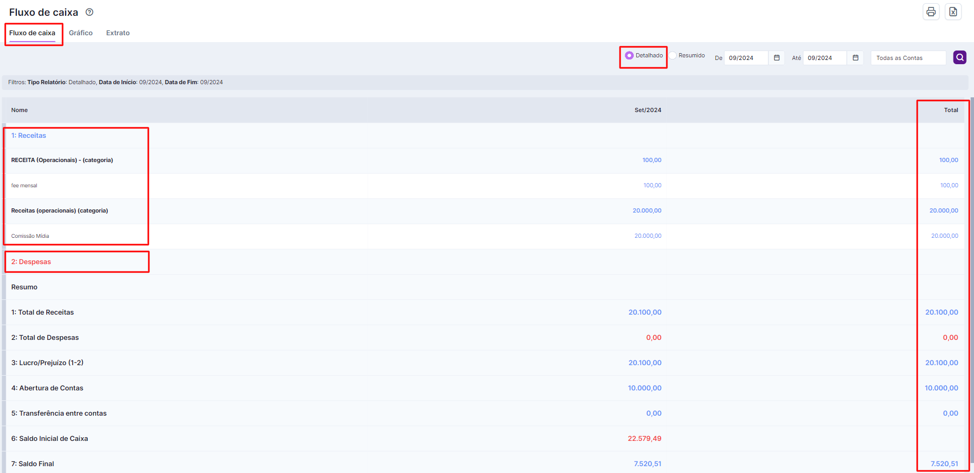974x473 pixels.
Task: Click the 7.520,51 value in Total column
Action: tap(945, 464)
